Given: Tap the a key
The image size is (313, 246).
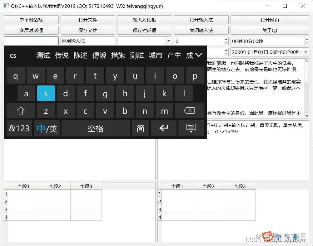Looking at the screenshot, I should [x=26, y=93].
